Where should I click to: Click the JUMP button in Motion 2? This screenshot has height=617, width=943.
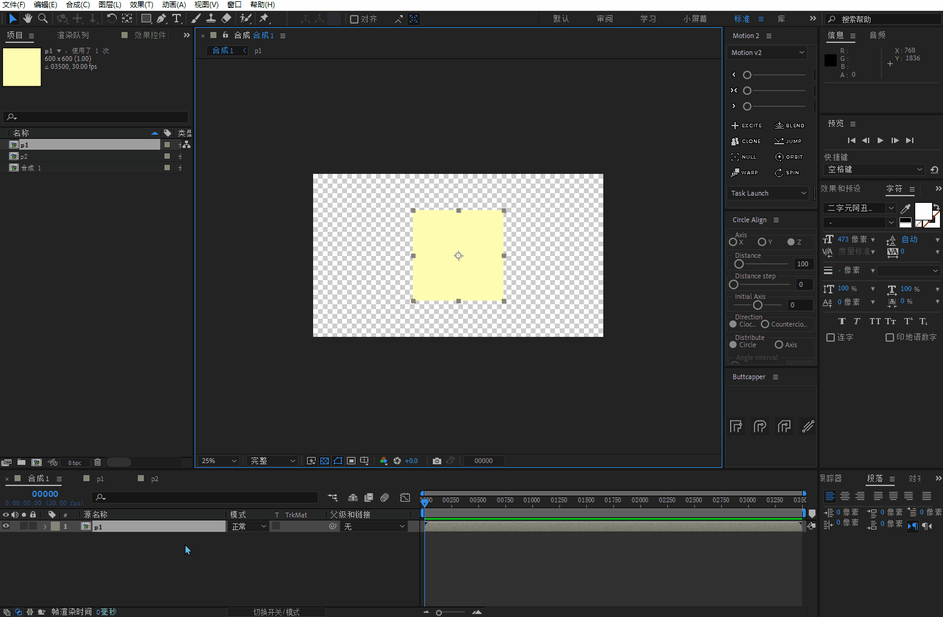788,141
